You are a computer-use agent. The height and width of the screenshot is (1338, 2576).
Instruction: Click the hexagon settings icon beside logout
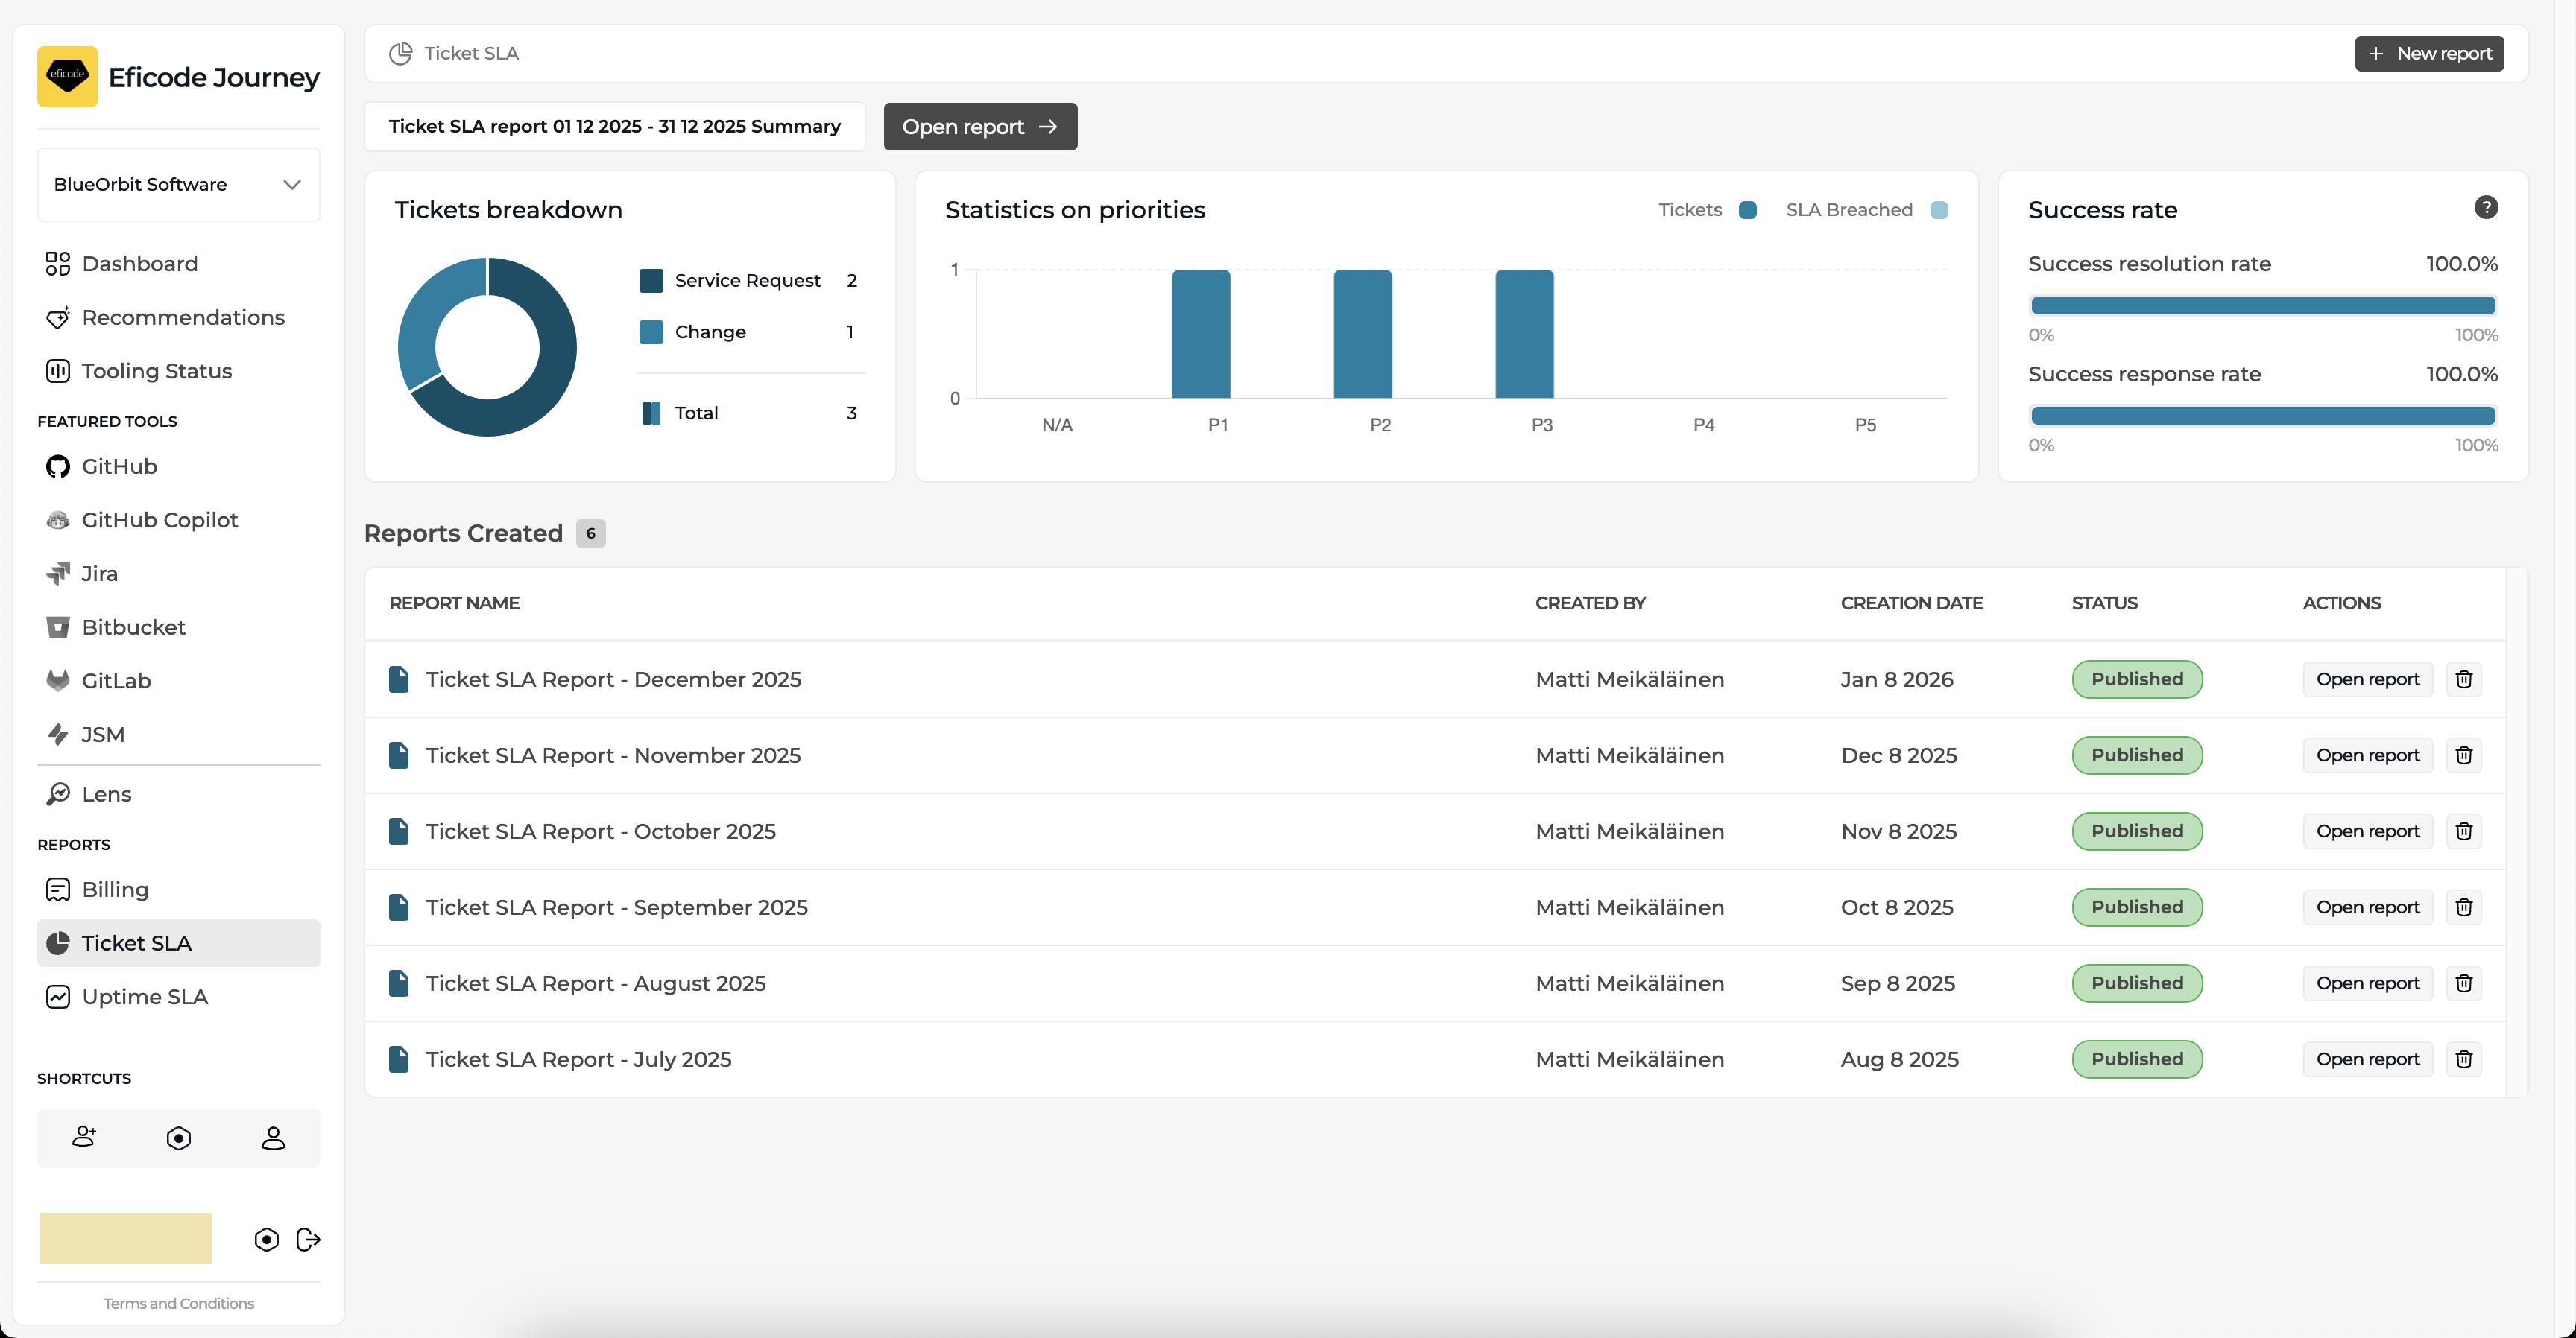click(x=266, y=1239)
